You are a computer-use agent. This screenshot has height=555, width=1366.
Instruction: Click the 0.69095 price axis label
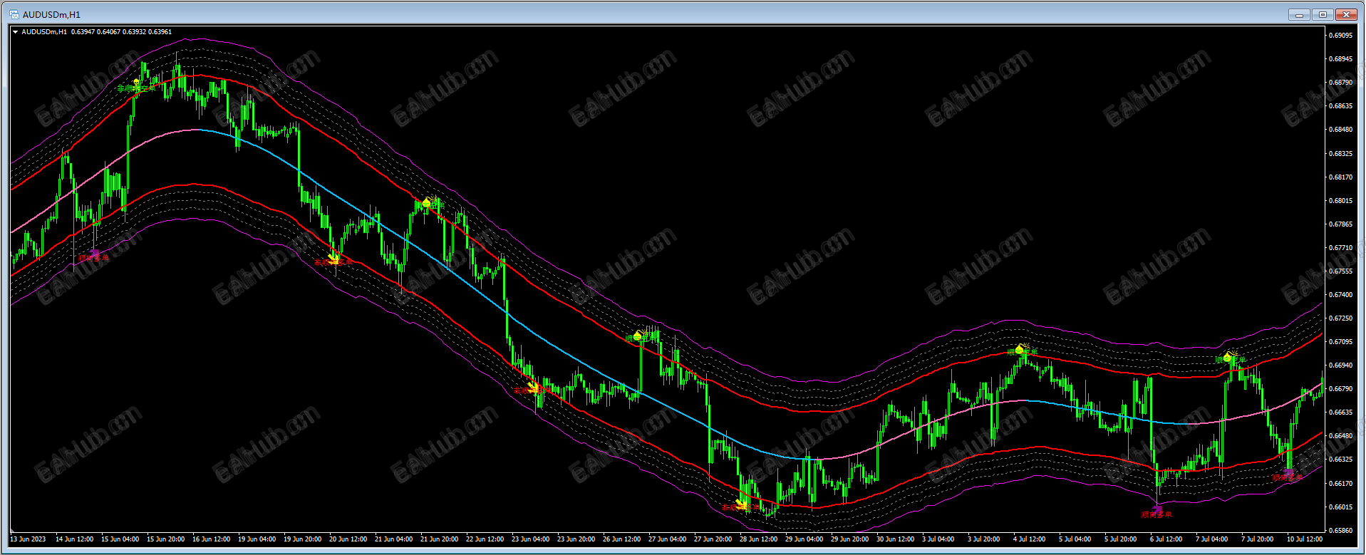1340,36
